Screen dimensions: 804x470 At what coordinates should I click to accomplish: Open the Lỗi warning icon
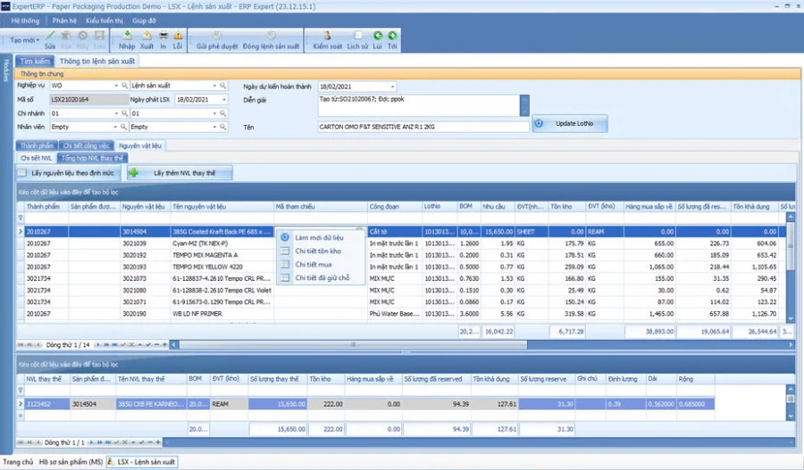(x=178, y=36)
